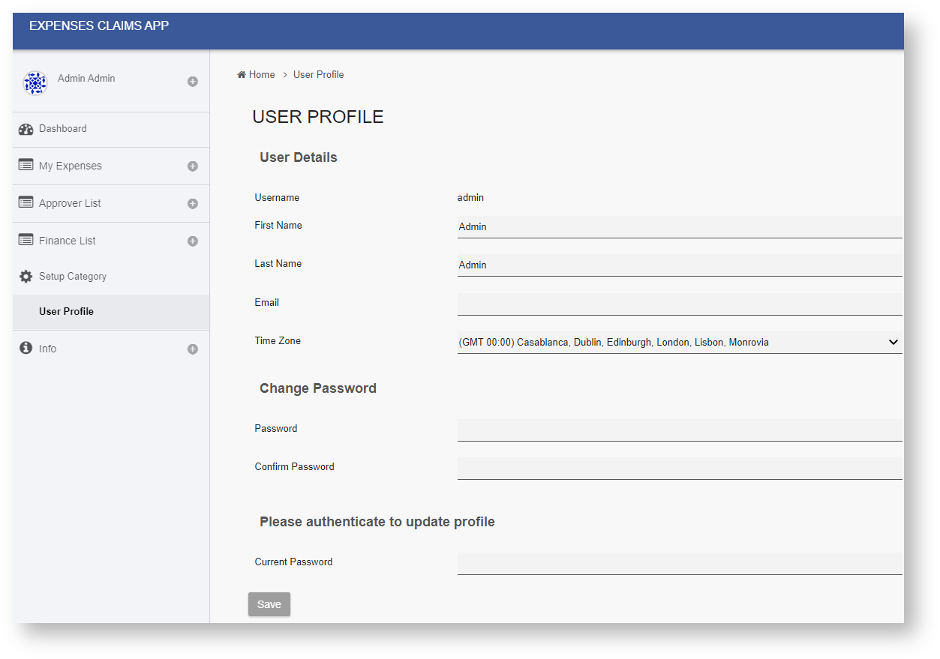The height and width of the screenshot is (659, 940).
Task: Click the Dashboard gauge icon
Action: 26,129
